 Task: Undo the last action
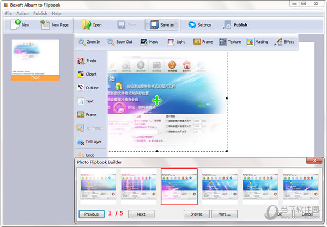point(86,155)
